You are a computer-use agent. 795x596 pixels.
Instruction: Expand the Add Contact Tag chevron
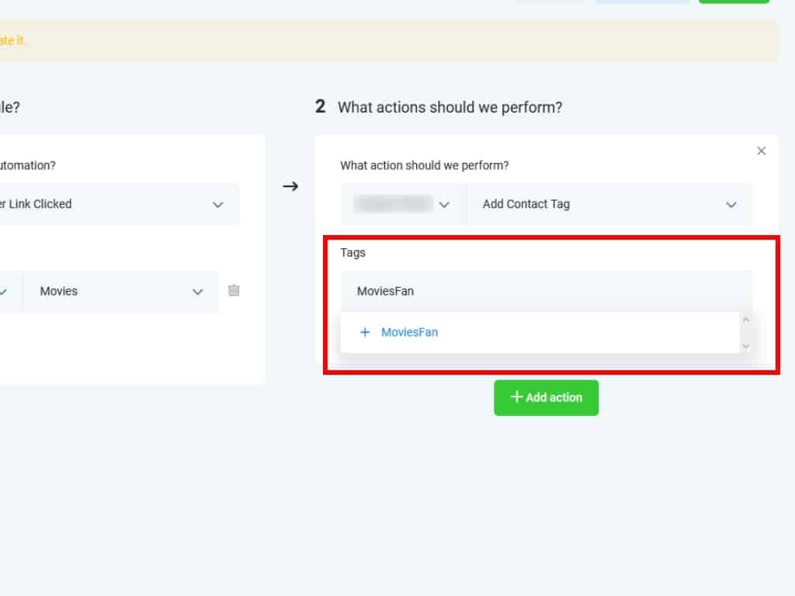pyautogui.click(x=731, y=205)
